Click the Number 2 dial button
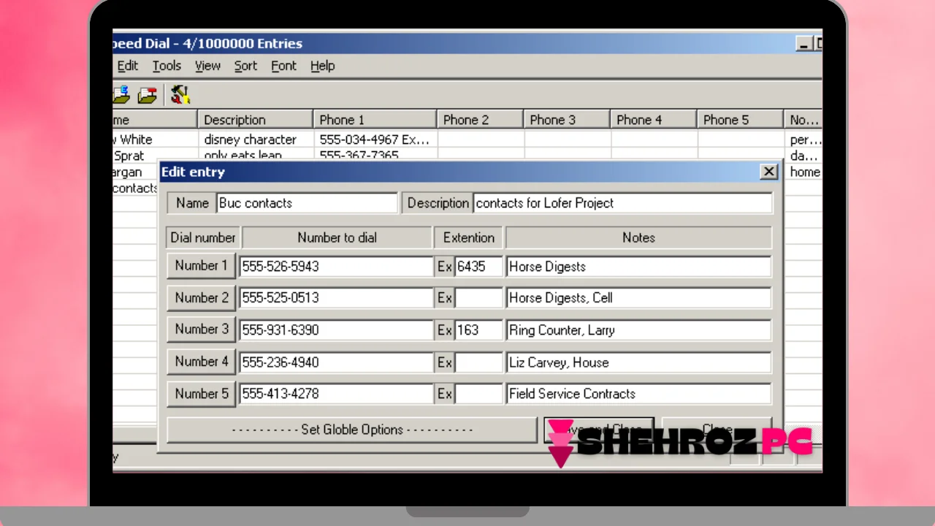The height and width of the screenshot is (526, 935). pos(201,298)
